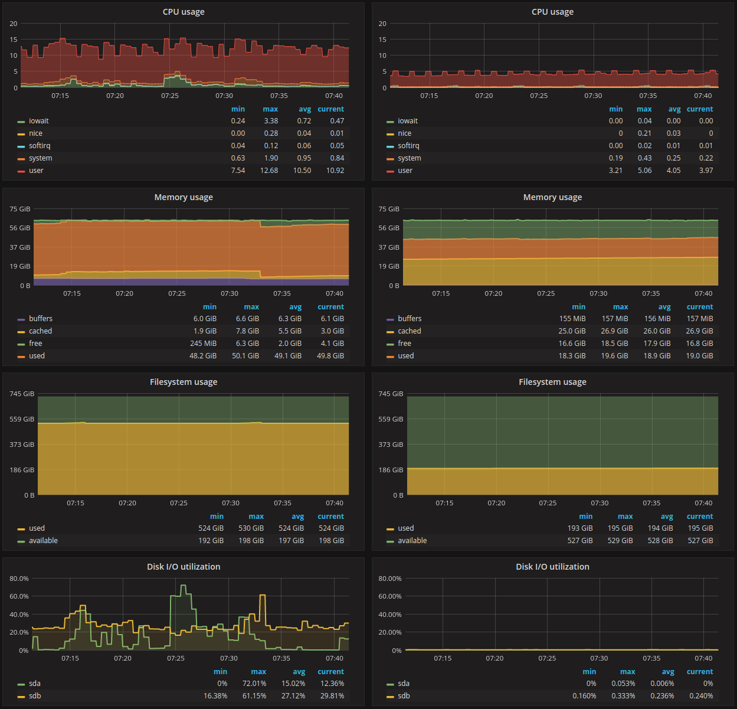Hide the "cached" series in left Memory usage legend

(x=41, y=331)
